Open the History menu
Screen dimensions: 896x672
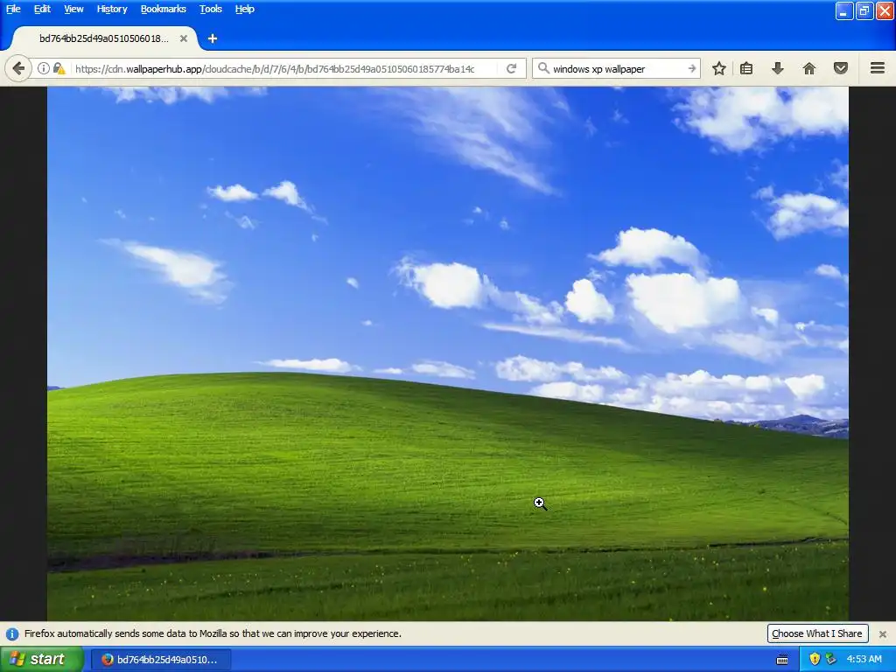point(112,9)
